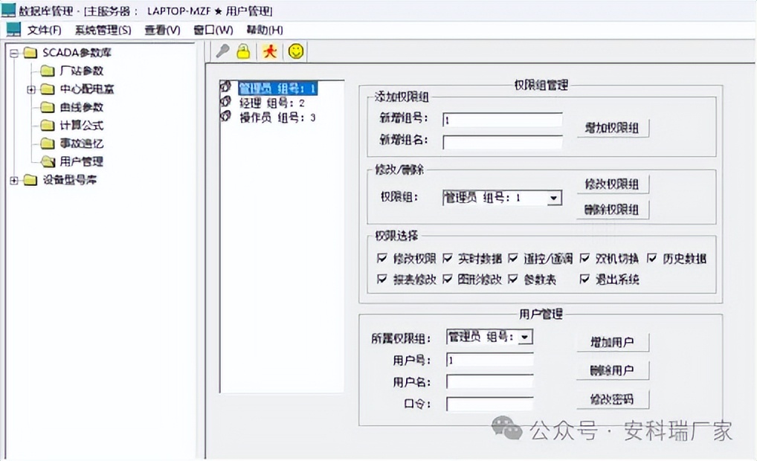Click the folder icon beside 事故追忆
Image resolution: width=757 pixels, height=461 pixels.
tap(48, 144)
